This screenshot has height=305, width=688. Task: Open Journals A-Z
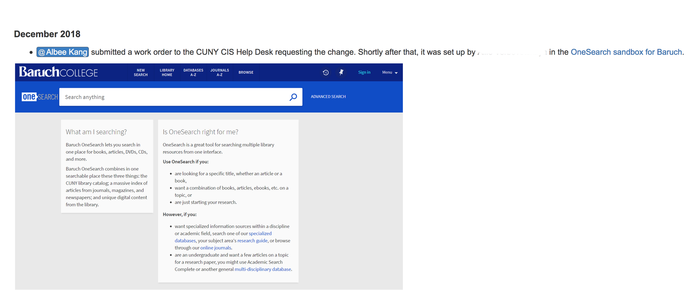[219, 72]
